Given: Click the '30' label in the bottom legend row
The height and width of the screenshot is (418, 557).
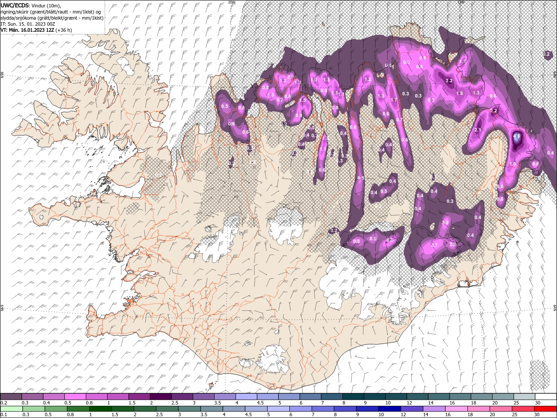Looking at the screenshot, I should pyautogui.click(x=537, y=415).
